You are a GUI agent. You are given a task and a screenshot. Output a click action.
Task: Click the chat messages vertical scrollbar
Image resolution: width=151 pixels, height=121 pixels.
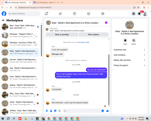[109, 80]
